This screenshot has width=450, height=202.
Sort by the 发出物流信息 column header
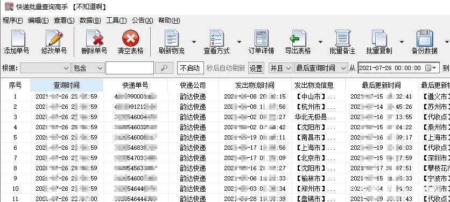click(x=318, y=85)
